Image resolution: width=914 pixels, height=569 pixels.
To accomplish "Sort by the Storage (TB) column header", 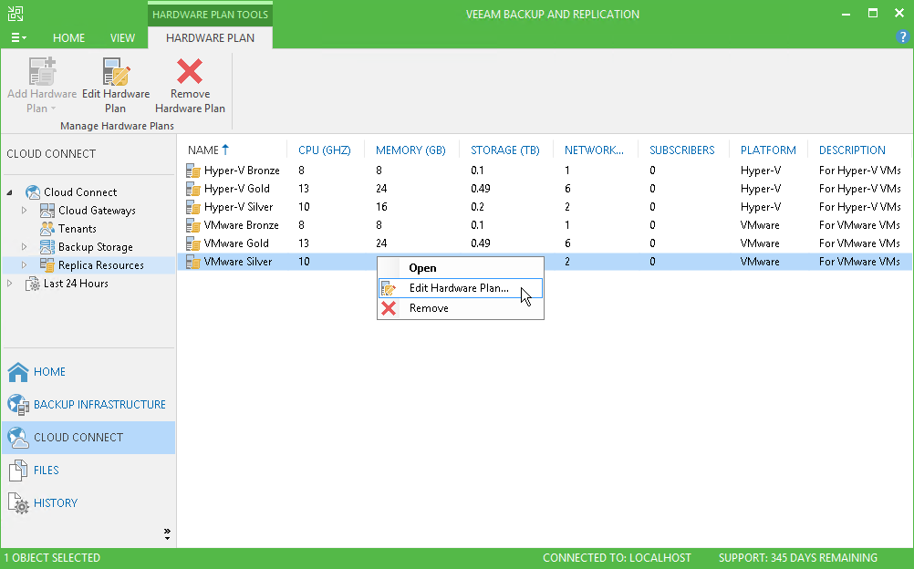I will coord(506,150).
